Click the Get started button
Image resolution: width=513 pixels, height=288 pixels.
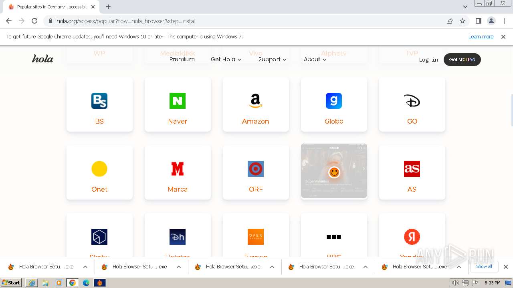(462, 59)
